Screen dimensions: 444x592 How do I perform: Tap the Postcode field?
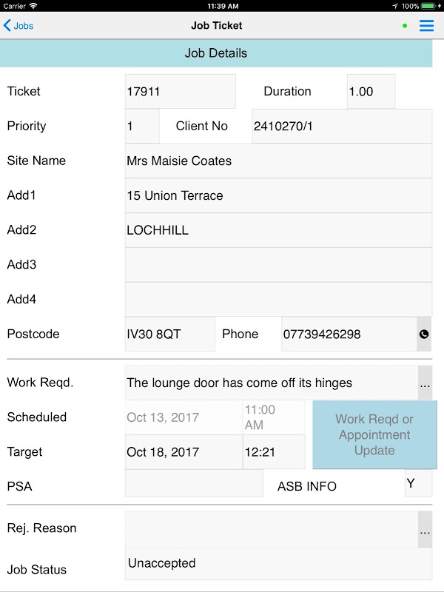pyautogui.click(x=169, y=334)
